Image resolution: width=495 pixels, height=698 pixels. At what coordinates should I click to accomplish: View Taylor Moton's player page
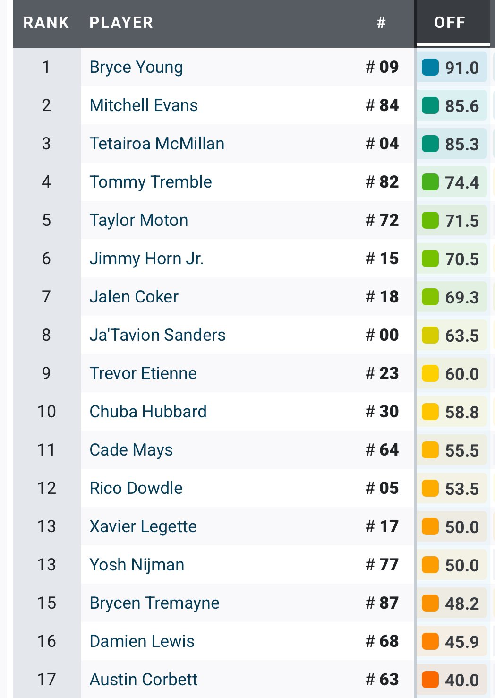[139, 220]
